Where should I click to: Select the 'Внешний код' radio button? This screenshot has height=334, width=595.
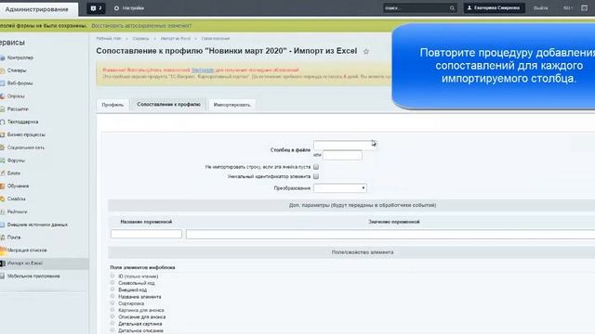112,289
